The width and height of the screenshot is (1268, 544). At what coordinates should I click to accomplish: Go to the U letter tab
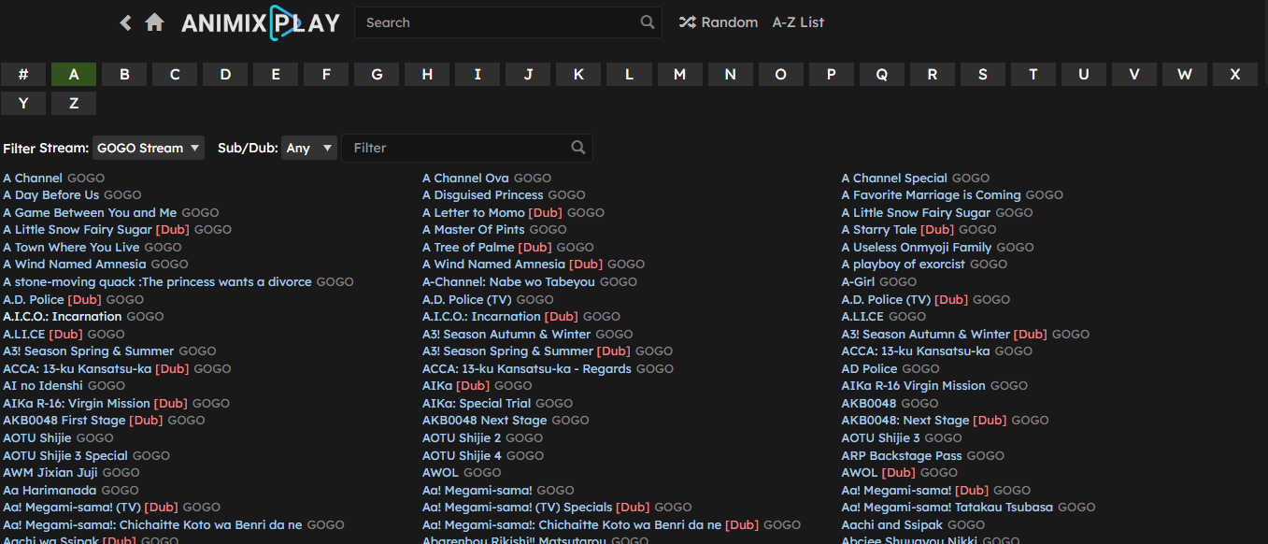coord(1083,75)
